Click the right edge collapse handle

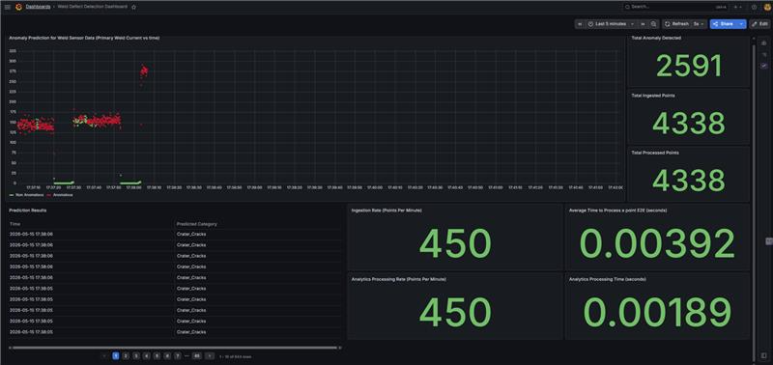(768, 240)
